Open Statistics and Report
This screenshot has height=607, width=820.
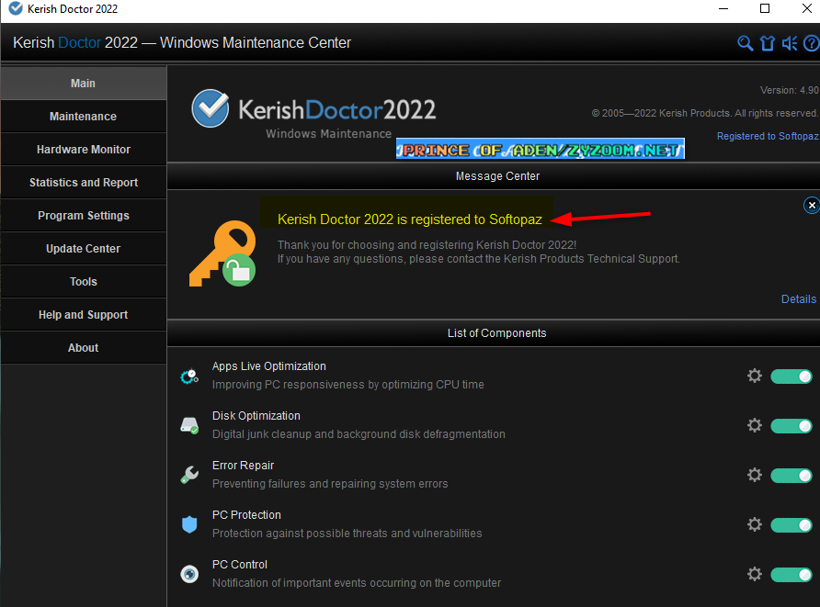tap(84, 182)
